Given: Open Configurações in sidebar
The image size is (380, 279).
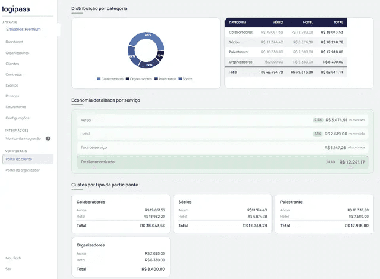Looking at the screenshot, I should coord(17,118).
